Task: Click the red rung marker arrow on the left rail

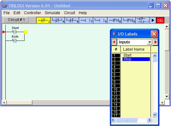Action: [4, 32]
